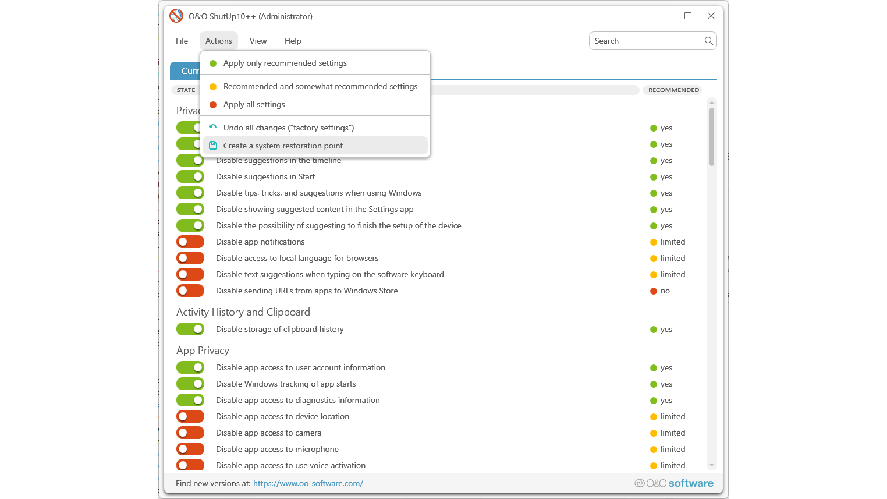Click the restoration point save icon
Image resolution: width=887 pixels, height=499 pixels.
[213, 146]
